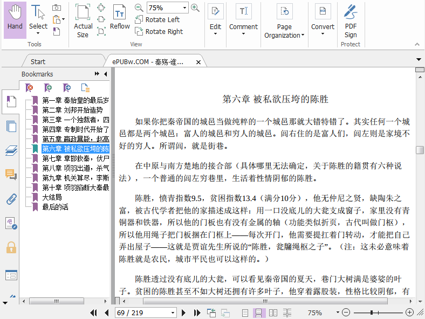Open the Signatures panel
The image size is (425, 319).
point(11,224)
